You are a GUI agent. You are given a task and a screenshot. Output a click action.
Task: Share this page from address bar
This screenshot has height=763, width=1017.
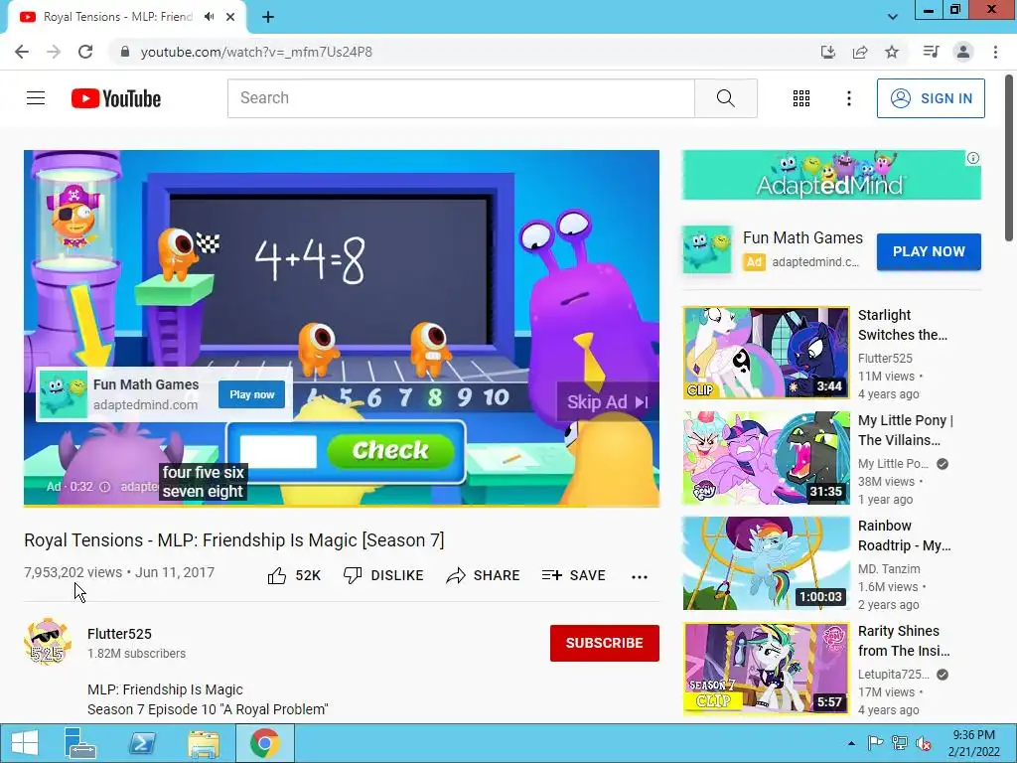click(x=860, y=52)
